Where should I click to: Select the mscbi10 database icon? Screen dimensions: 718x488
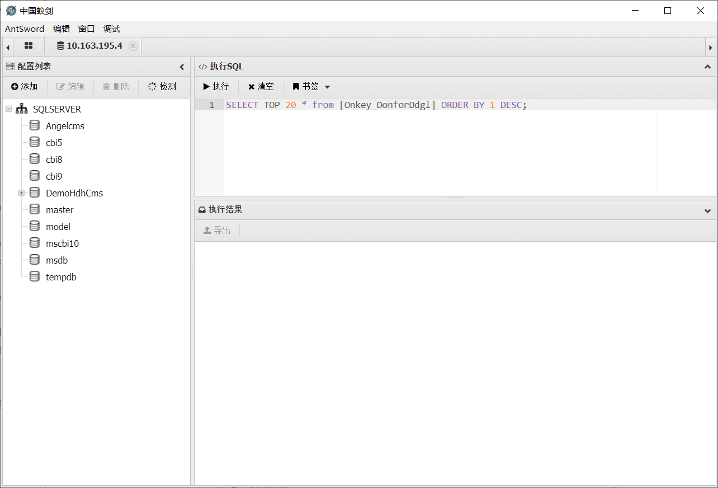tap(35, 243)
